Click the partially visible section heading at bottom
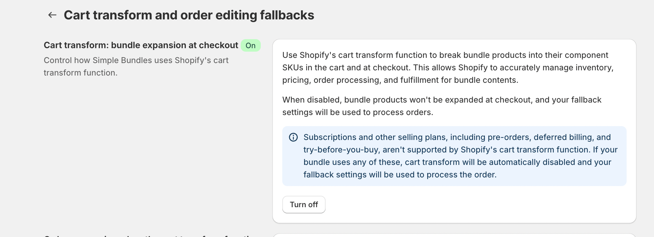This screenshot has width=654, height=237. 153,235
